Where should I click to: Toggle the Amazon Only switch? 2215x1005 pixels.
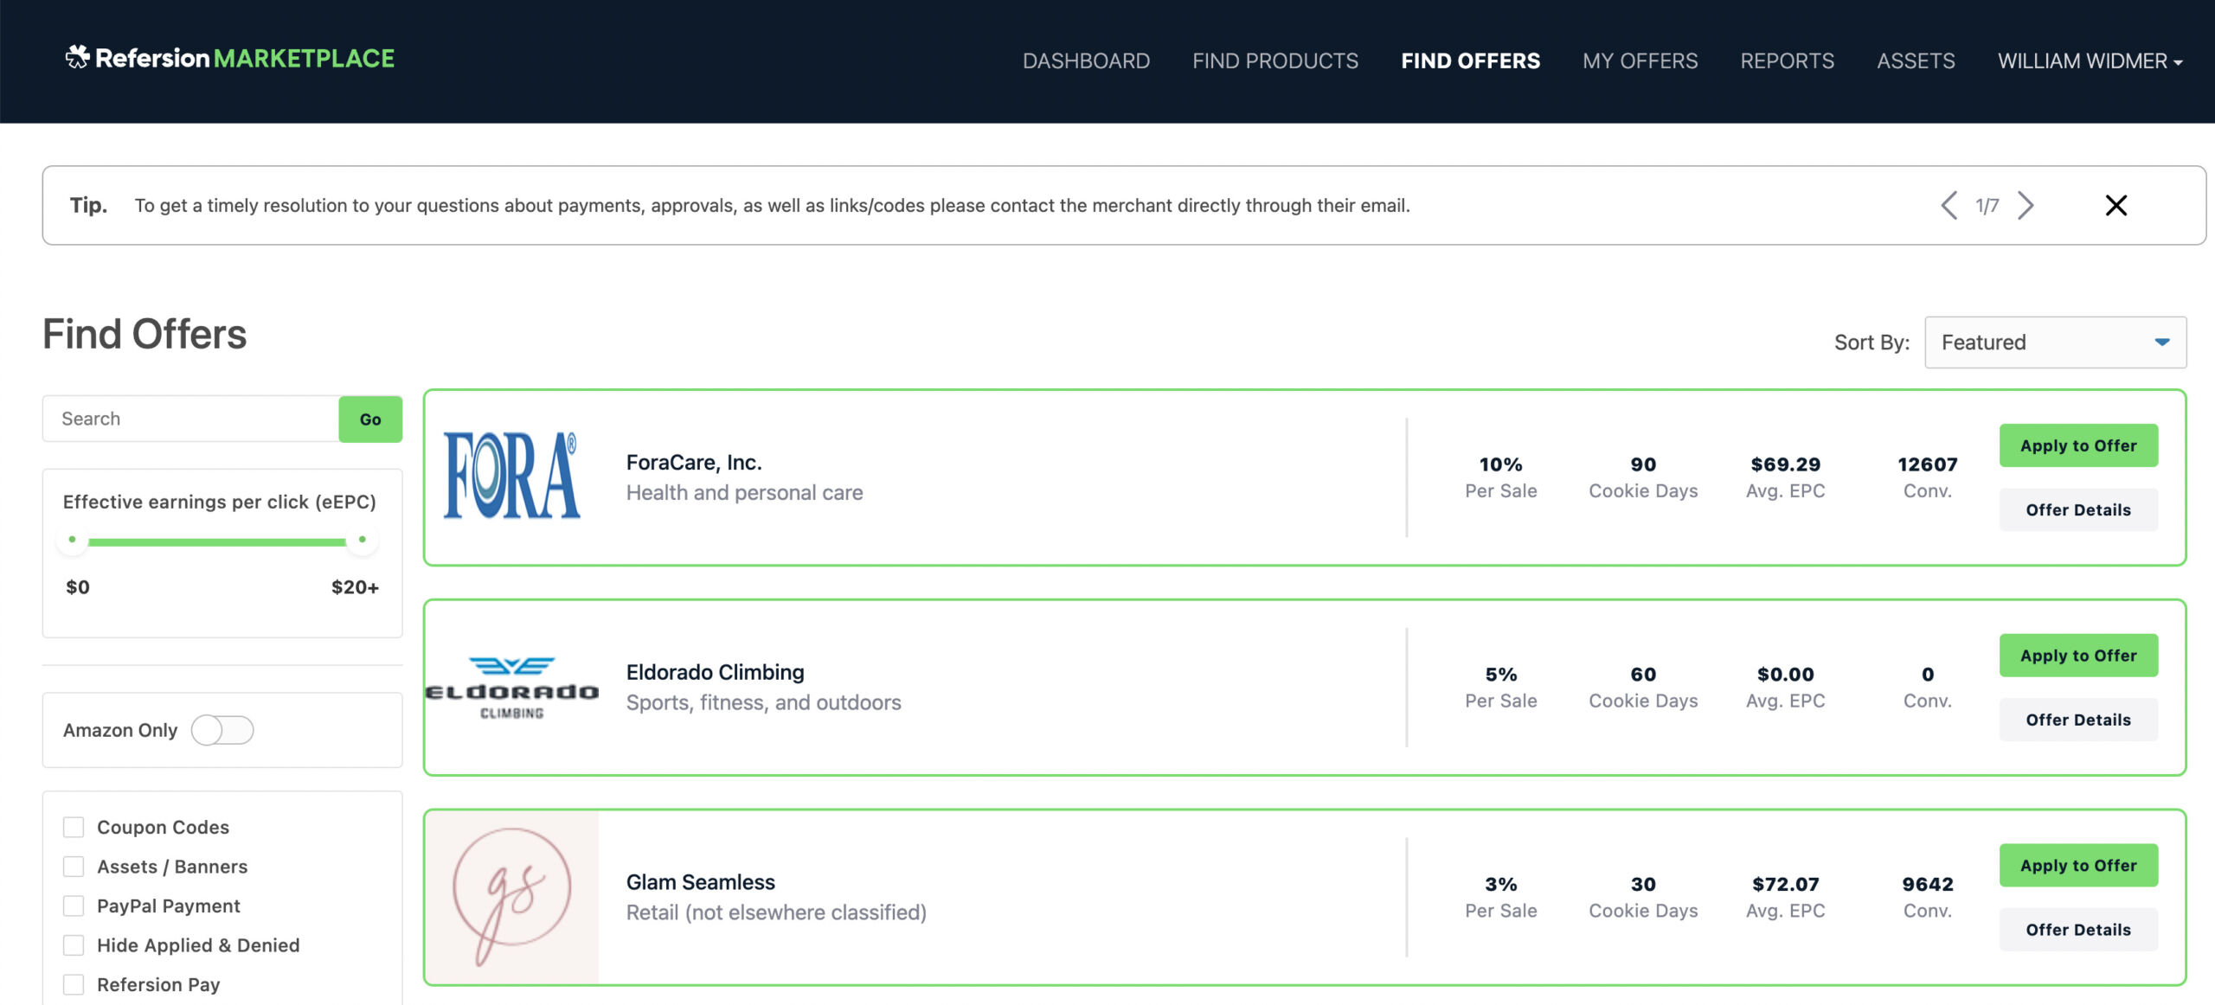tap(223, 731)
